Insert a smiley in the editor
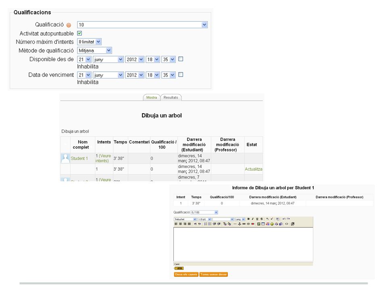 [272, 224]
